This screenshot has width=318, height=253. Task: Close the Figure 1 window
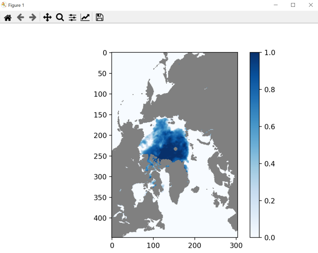pyautogui.click(x=311, y=5)
